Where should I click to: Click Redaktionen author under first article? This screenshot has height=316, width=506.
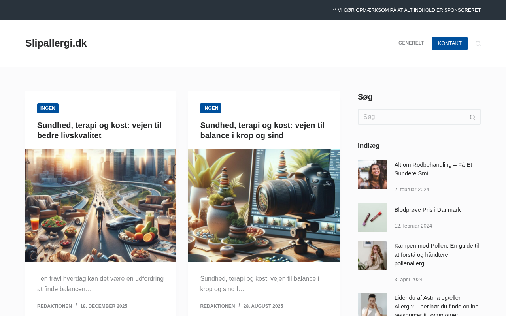point(55,306)
